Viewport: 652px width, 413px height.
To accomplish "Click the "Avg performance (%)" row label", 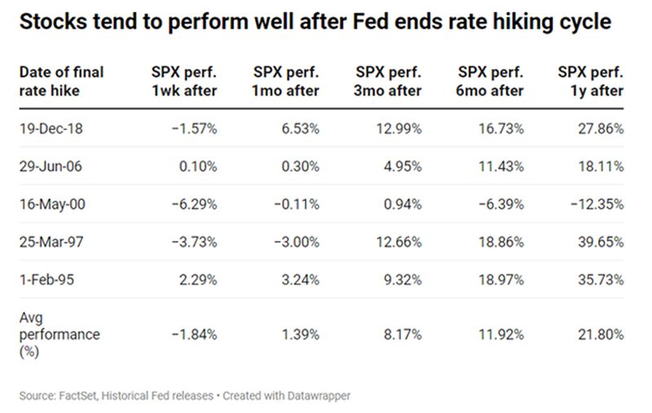I will [59, 334].
